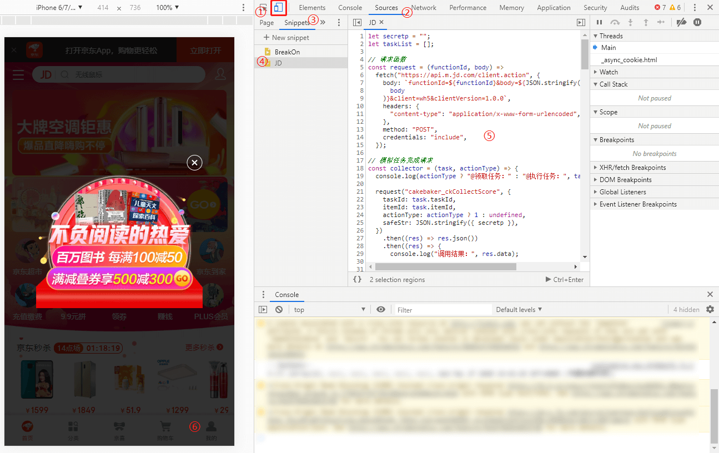Image resolution: width=719 pixels, height=453 pixels.
Task: Switch to the Console panel tab
Action: click(x=350, y=8)
